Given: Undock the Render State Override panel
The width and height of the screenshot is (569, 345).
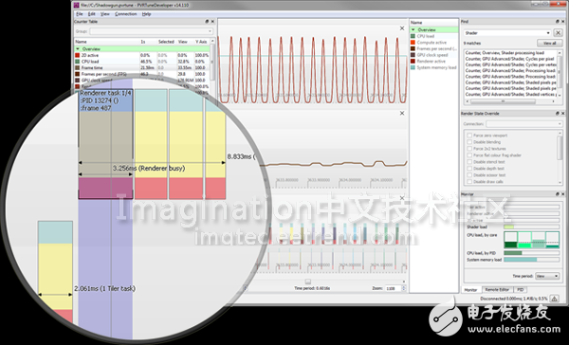Looking at the screenshot, I should (x=558, y=114).
